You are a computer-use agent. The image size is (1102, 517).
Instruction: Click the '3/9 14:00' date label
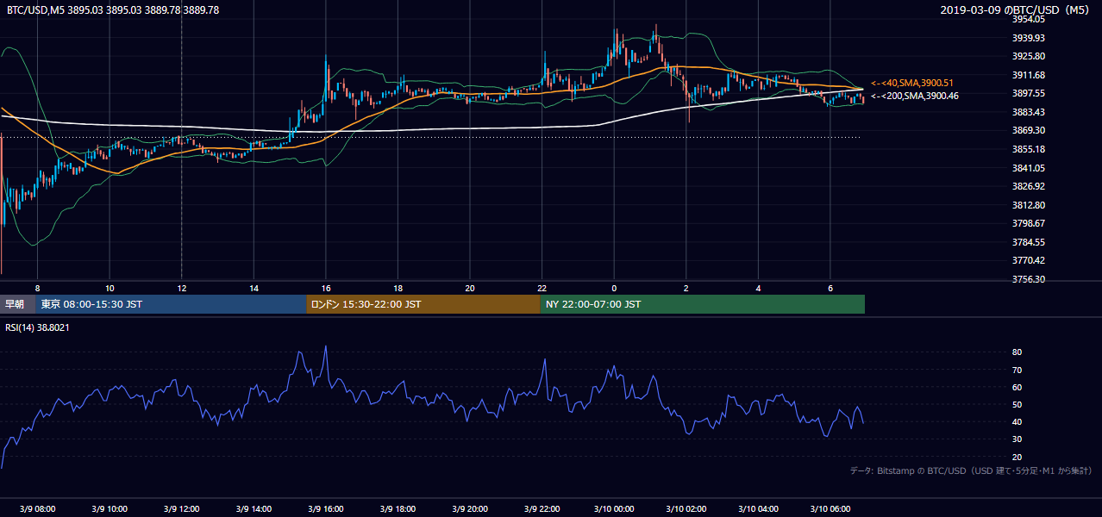(254, 509)
